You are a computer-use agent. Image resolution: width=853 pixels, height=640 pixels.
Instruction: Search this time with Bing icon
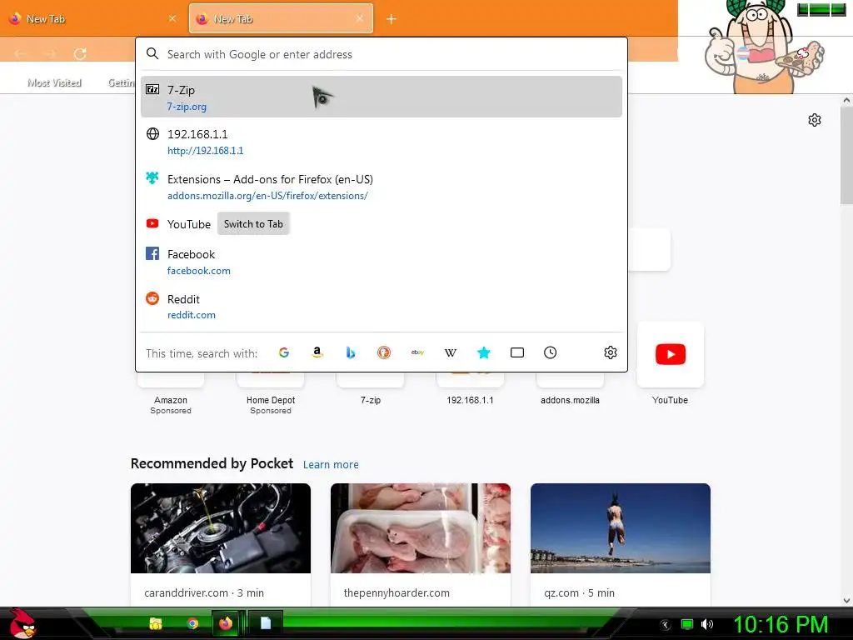click(351, 352)
